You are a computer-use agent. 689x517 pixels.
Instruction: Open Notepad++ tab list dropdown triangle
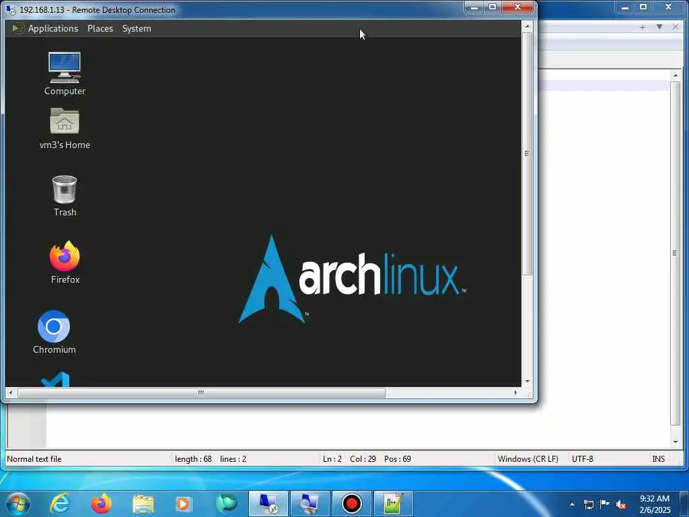659,27
